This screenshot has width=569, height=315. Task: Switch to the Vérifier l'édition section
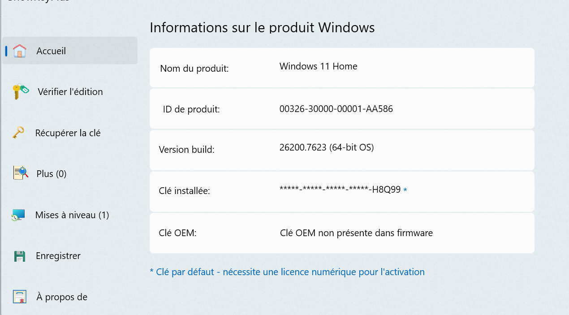click(x=69, y=91)
